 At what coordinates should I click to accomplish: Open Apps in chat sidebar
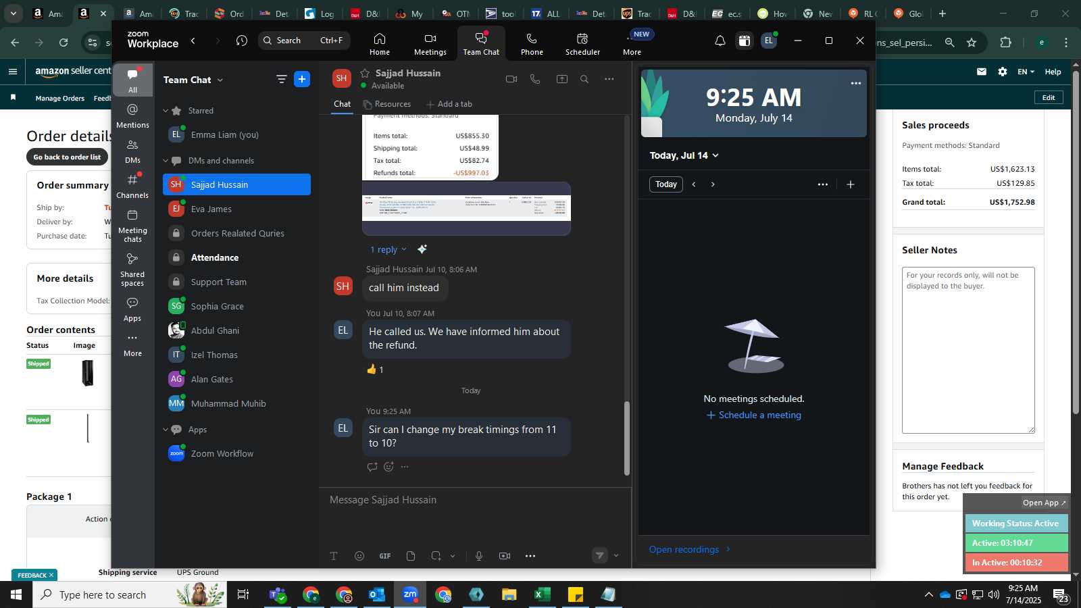coord(132,309)
